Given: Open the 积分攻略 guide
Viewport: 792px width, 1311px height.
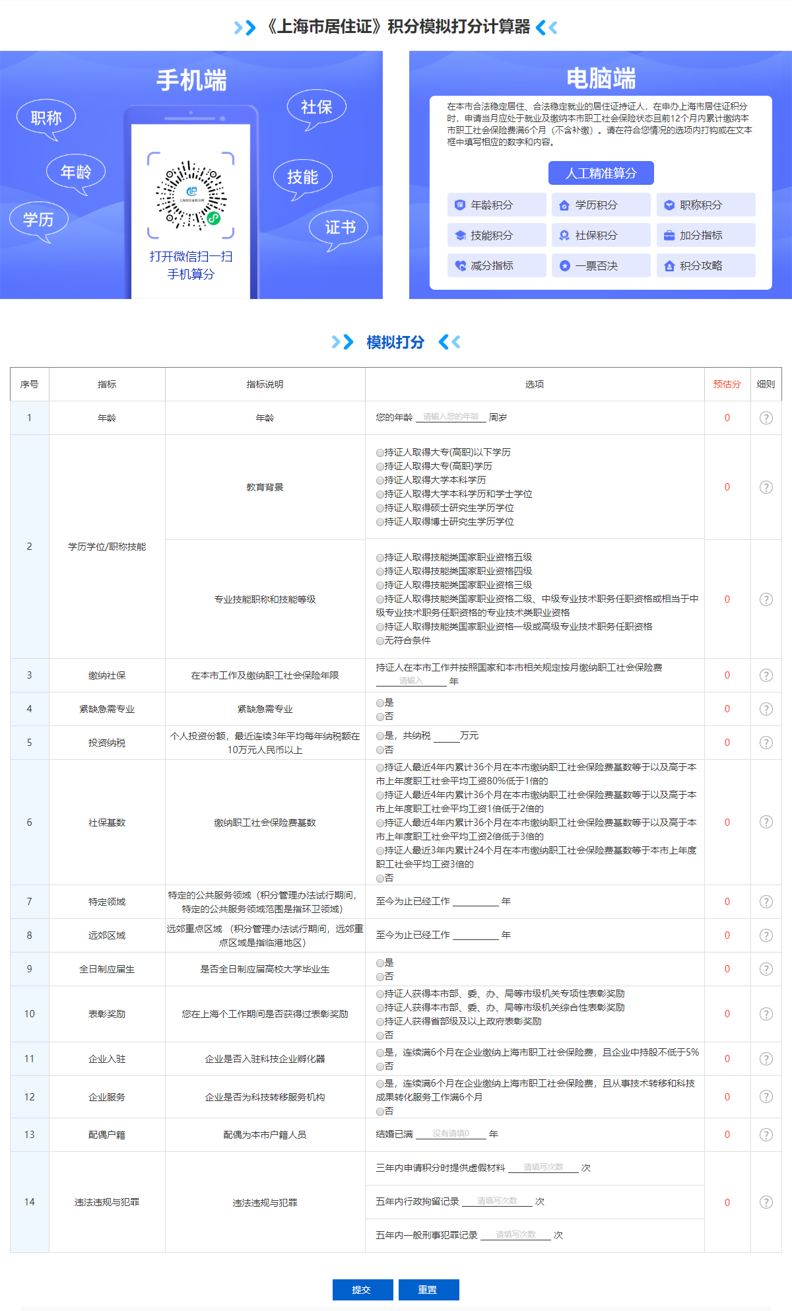Looking at the screenshot, I should 706,265.
